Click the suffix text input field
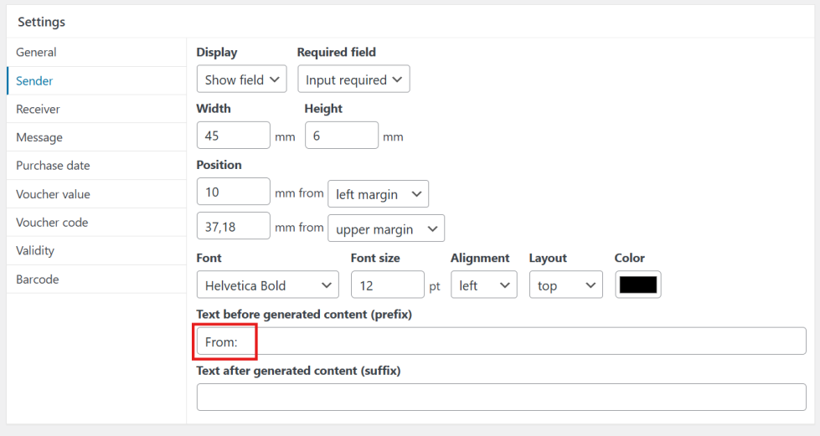 pyautogui.click(x=501, y=398)
